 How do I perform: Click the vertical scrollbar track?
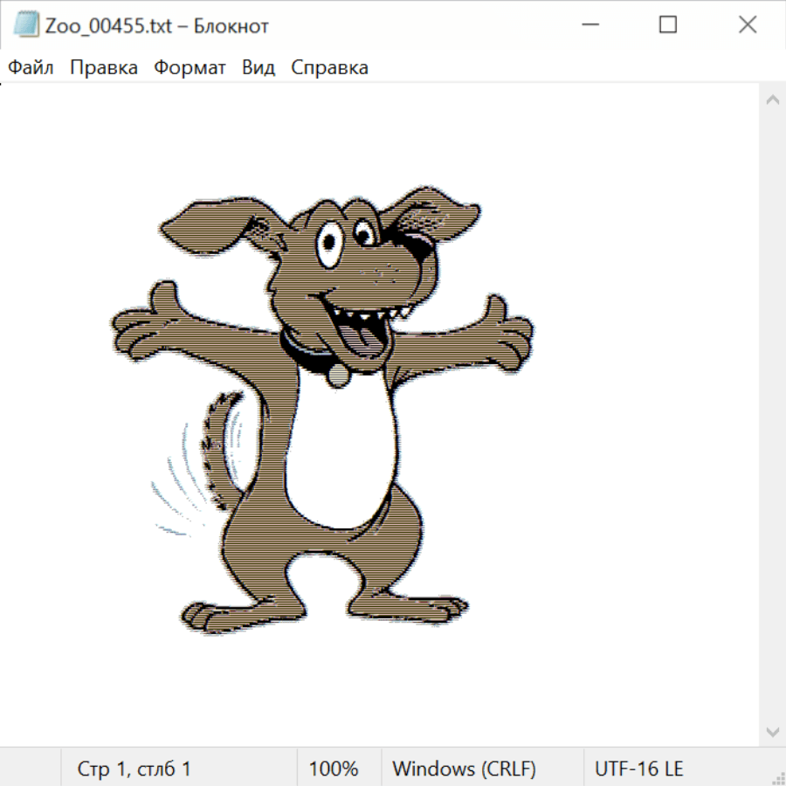coord(772,415)
